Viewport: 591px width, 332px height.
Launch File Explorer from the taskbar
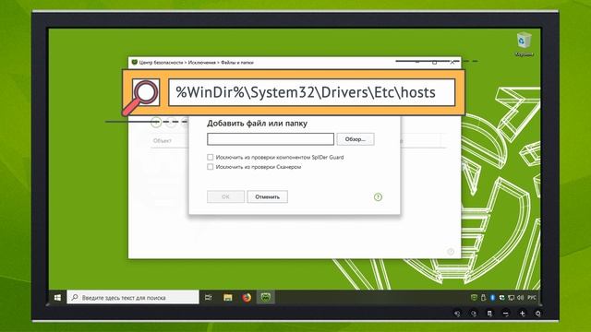coord(228,297)
